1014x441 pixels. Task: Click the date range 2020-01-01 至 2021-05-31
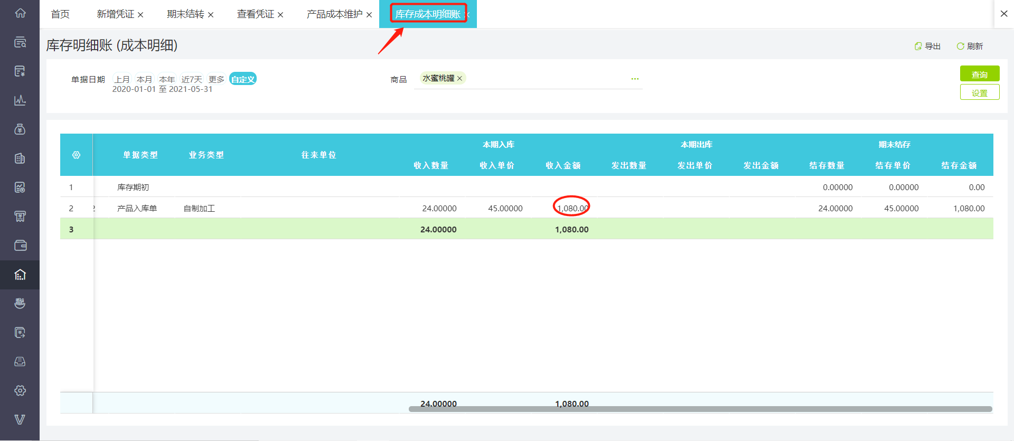coord(162,89)
